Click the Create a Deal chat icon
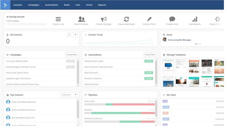 172,19
